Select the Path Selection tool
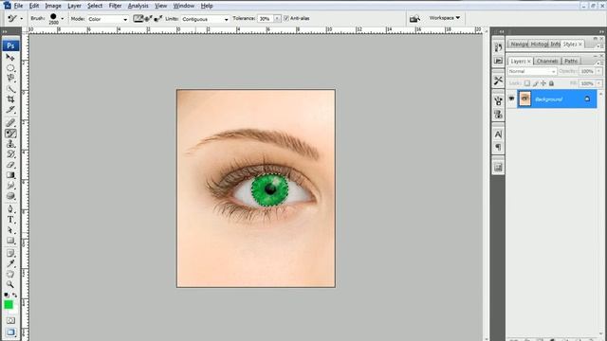 10,230
